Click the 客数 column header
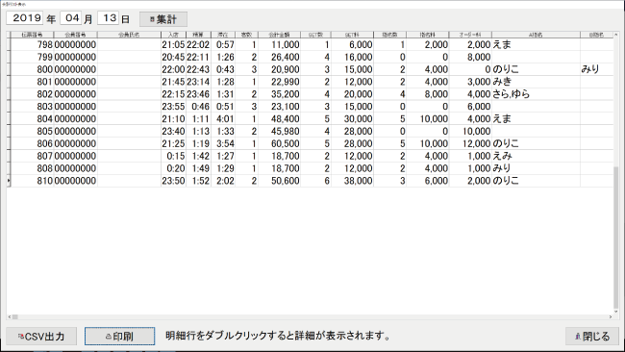The image size is (625, 352). [246, 35]
